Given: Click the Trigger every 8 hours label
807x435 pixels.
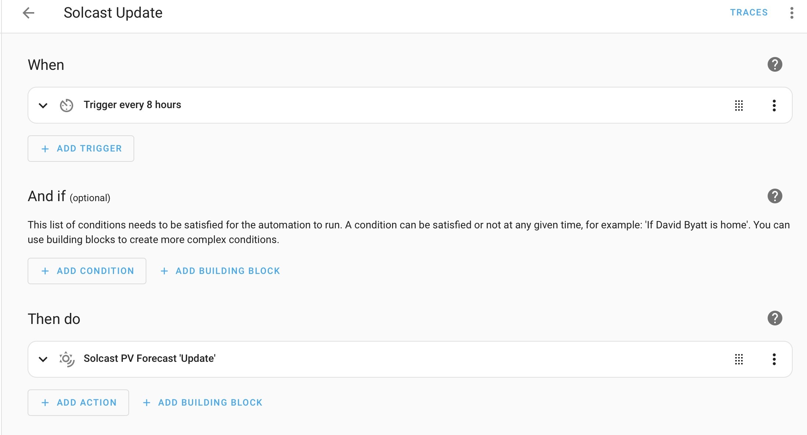Looking at the screenshot, I should (132, 105).
